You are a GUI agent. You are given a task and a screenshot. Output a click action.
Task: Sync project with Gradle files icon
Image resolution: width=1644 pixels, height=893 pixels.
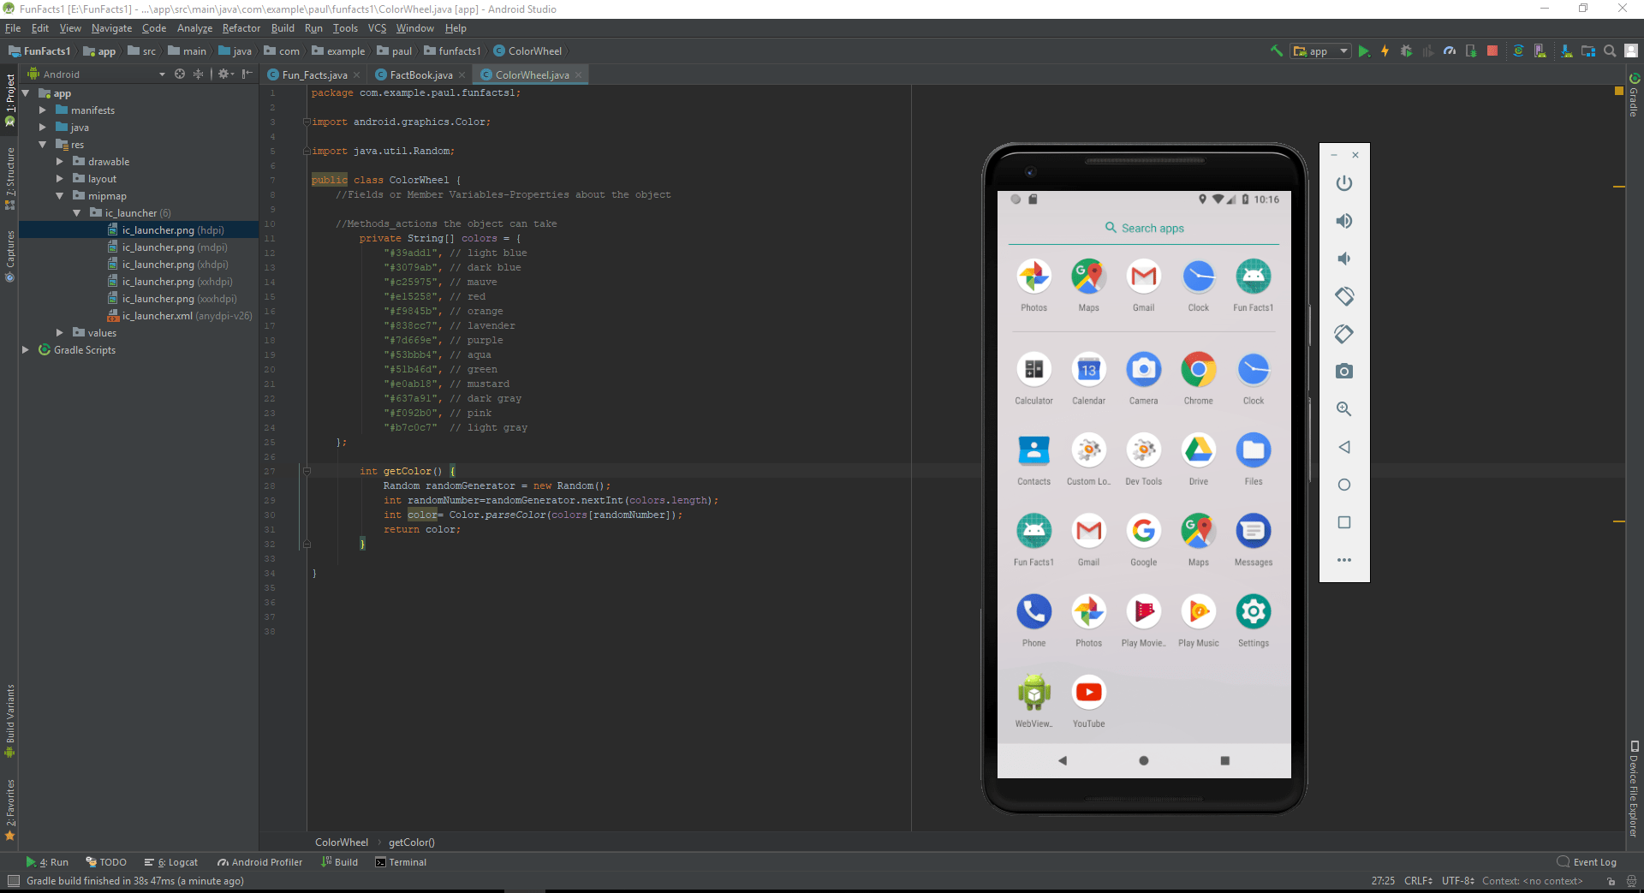(1518, 51)
